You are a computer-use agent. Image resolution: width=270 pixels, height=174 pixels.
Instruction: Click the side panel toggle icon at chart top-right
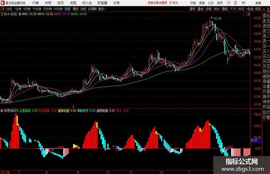248,14
